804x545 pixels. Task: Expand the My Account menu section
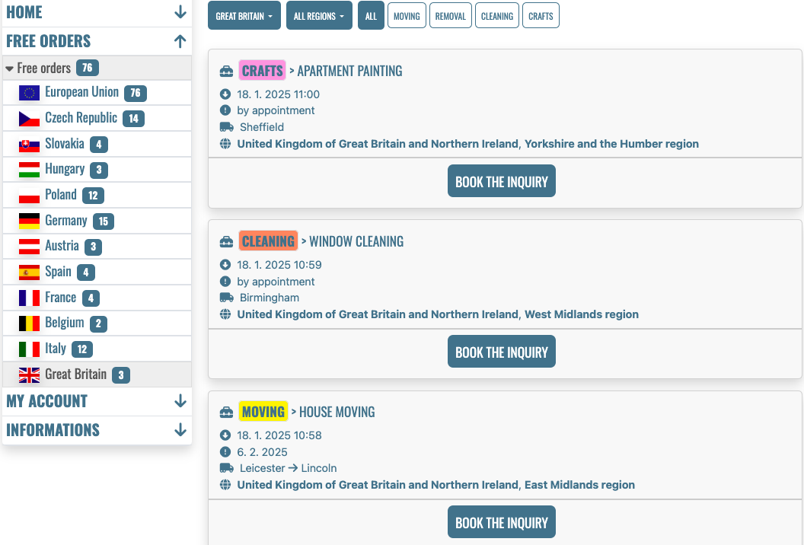pyautogui.click(x=97, y=401)
